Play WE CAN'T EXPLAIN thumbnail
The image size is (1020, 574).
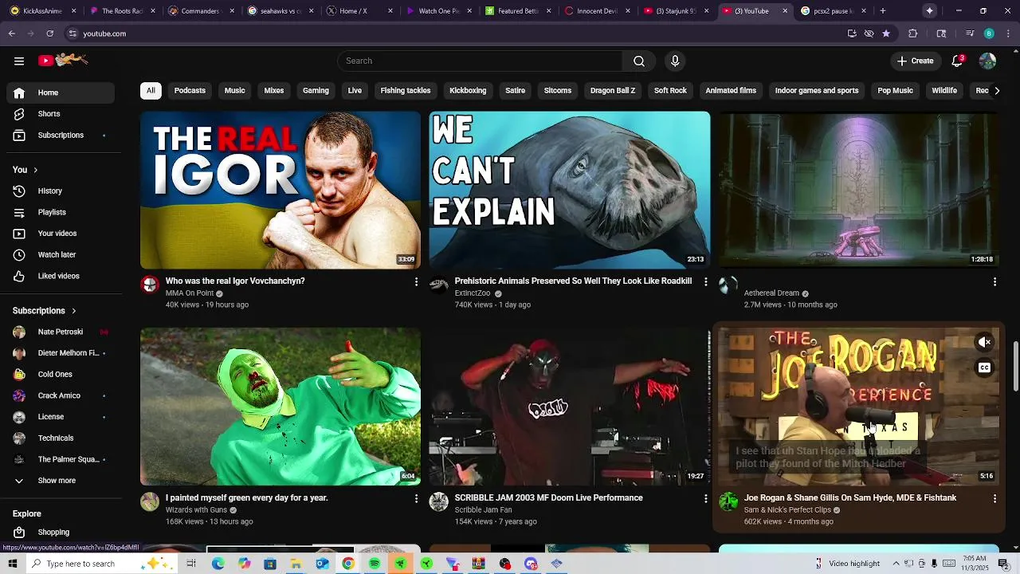(x=570, y=190)
